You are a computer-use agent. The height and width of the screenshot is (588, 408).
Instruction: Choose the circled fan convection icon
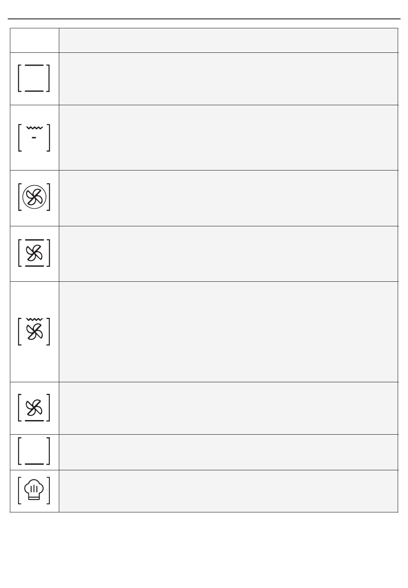(34, 197)
